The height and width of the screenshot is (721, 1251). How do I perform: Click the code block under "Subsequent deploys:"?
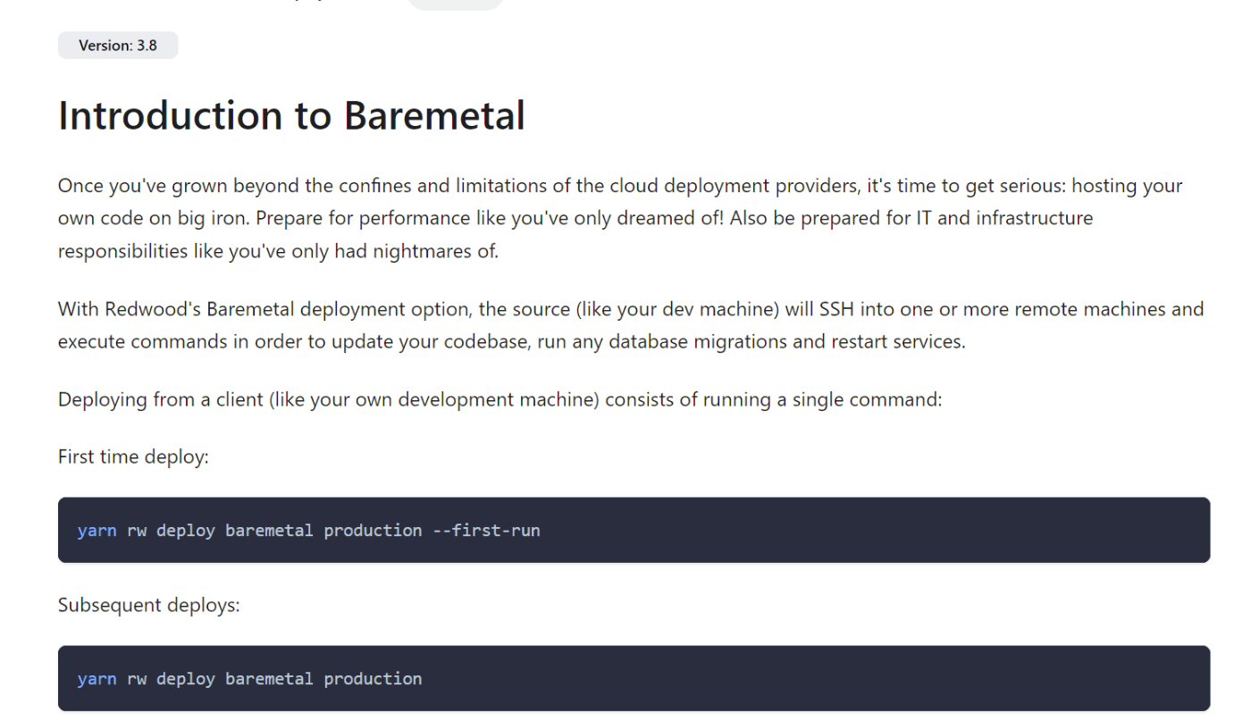pos(634,678)
